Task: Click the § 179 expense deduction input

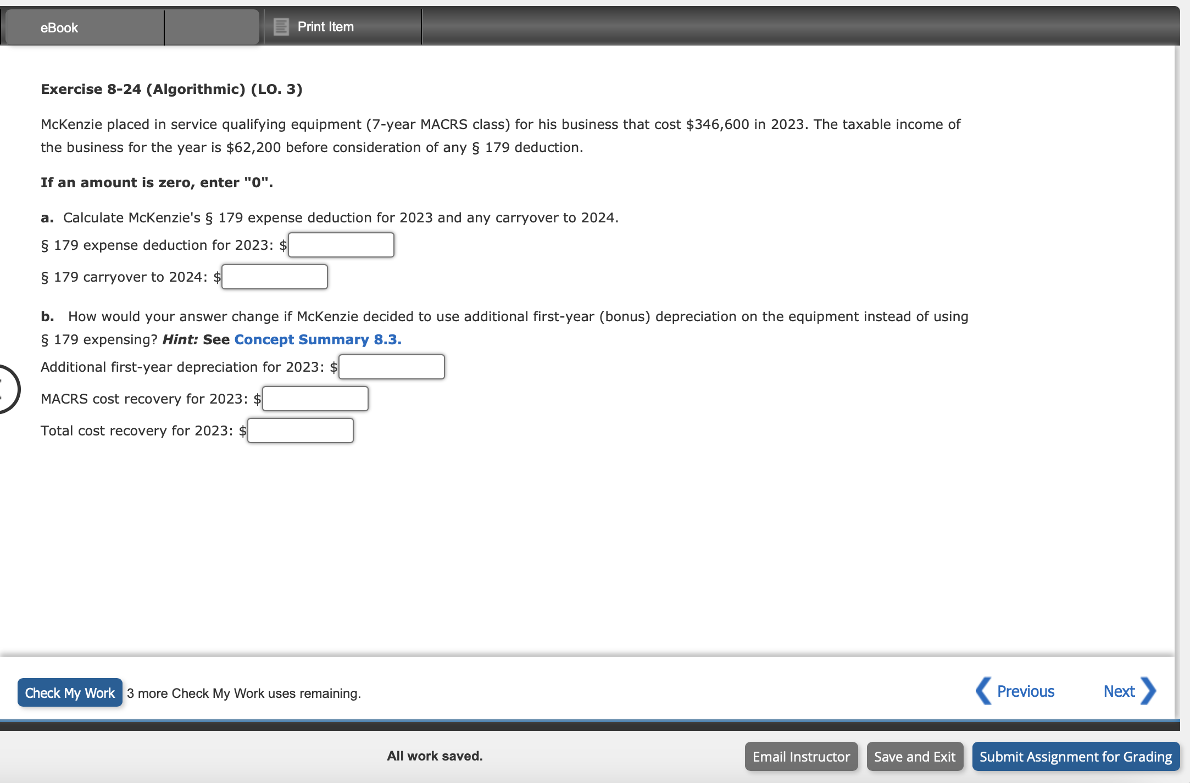Action: point(341,245)
